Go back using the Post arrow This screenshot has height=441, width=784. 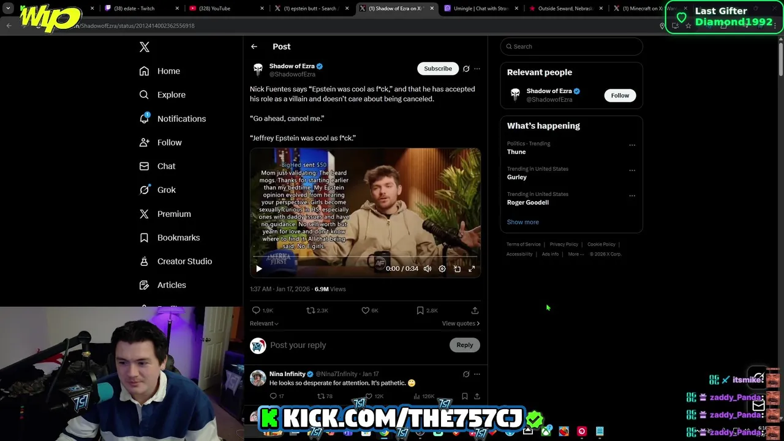click(254, 47)
